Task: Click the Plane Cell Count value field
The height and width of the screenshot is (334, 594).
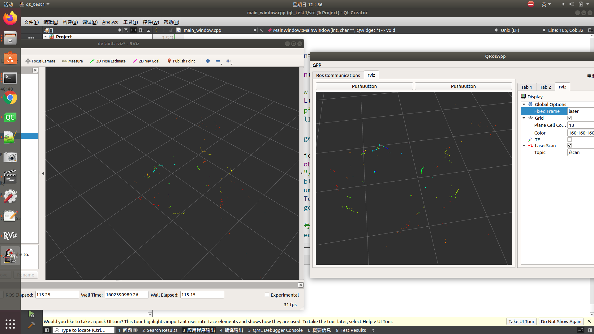Action: (x=580, y=125)
